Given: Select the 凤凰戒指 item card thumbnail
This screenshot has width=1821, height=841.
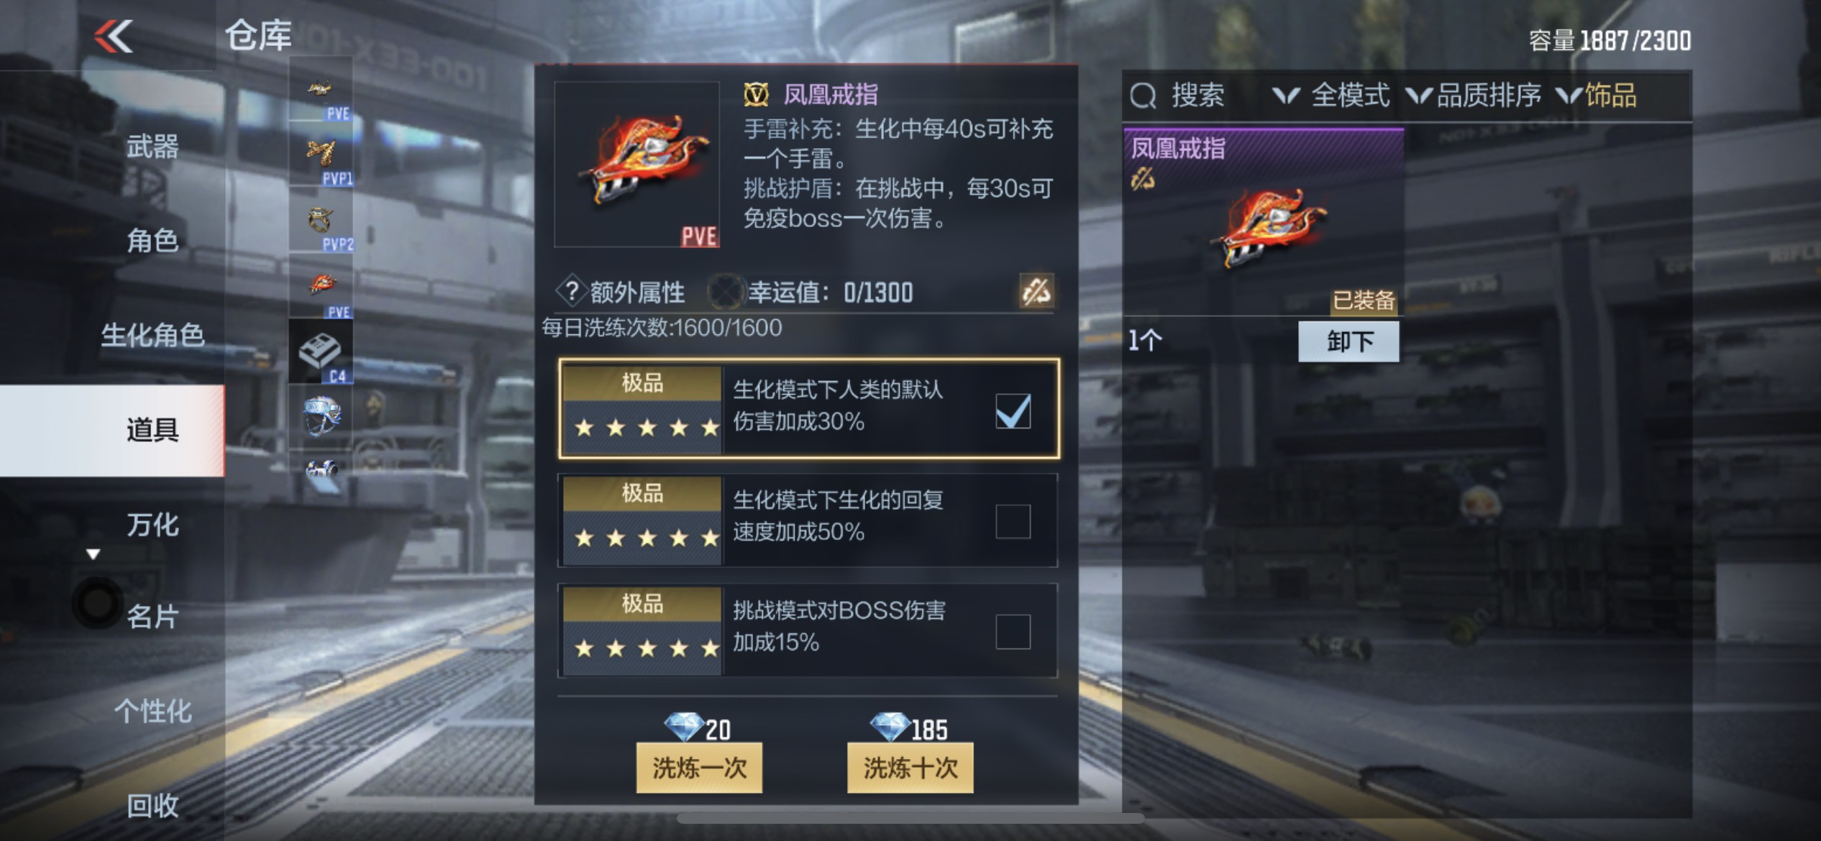Looking at the screenshot, I should click(1263, 223).
